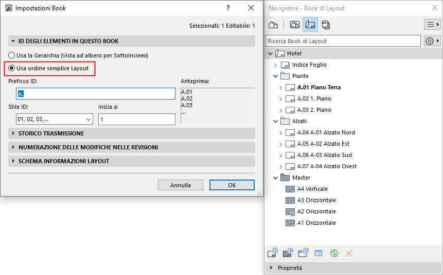The image size is (443, 275).
Task: Click the Alzati folder icon
Action: (x=285, y=121)
